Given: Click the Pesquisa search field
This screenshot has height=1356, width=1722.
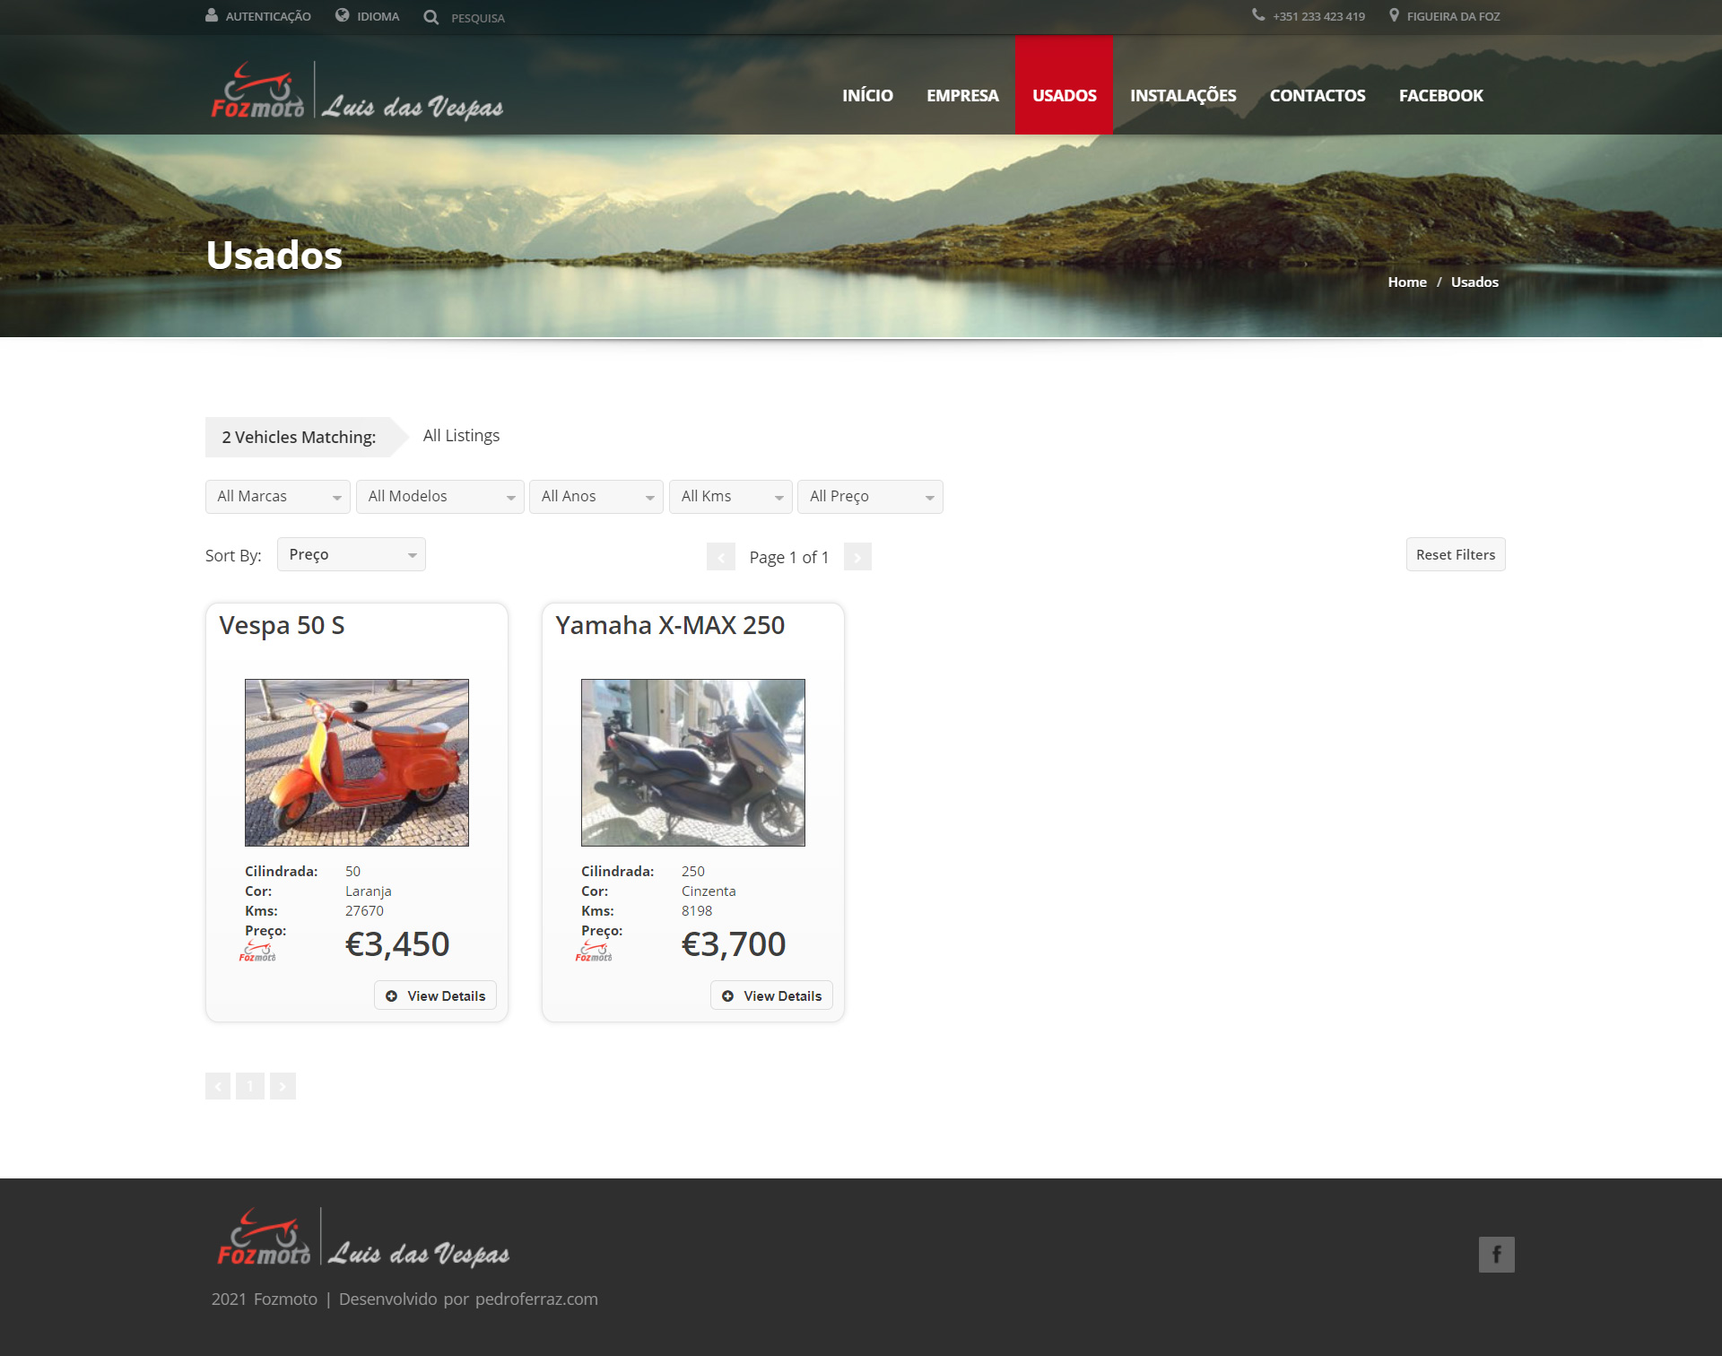Looking at the screenshot, I should (478, 18).
